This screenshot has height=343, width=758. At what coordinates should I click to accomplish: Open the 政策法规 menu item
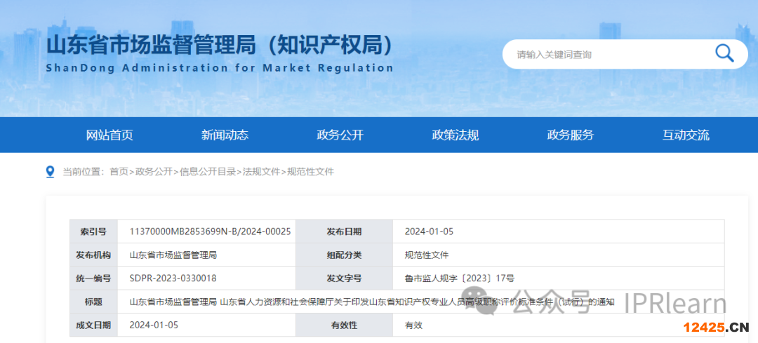click(456, 135)
